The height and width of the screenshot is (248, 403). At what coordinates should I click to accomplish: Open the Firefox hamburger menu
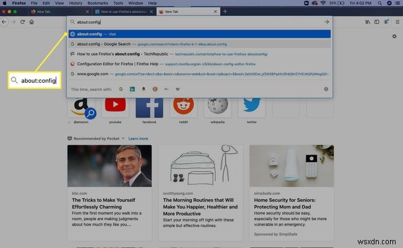tap(397, 22)
